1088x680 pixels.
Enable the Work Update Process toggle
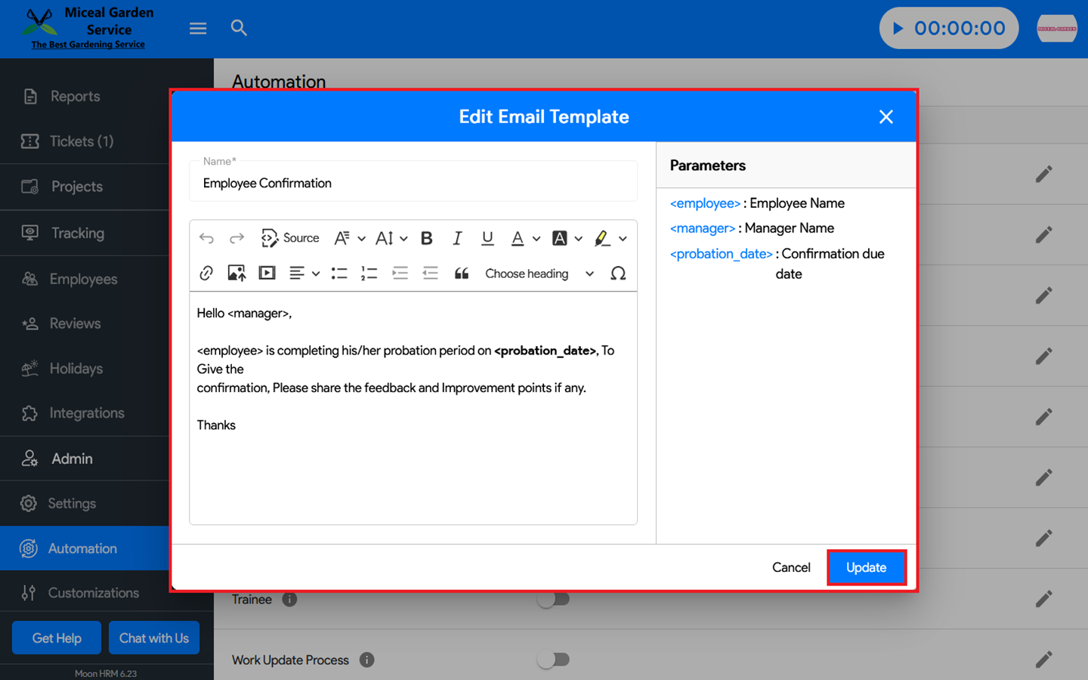tap(553, 660)
